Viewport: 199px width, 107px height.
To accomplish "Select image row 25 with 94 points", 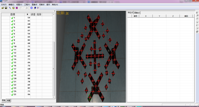I will tap(27, 95).
